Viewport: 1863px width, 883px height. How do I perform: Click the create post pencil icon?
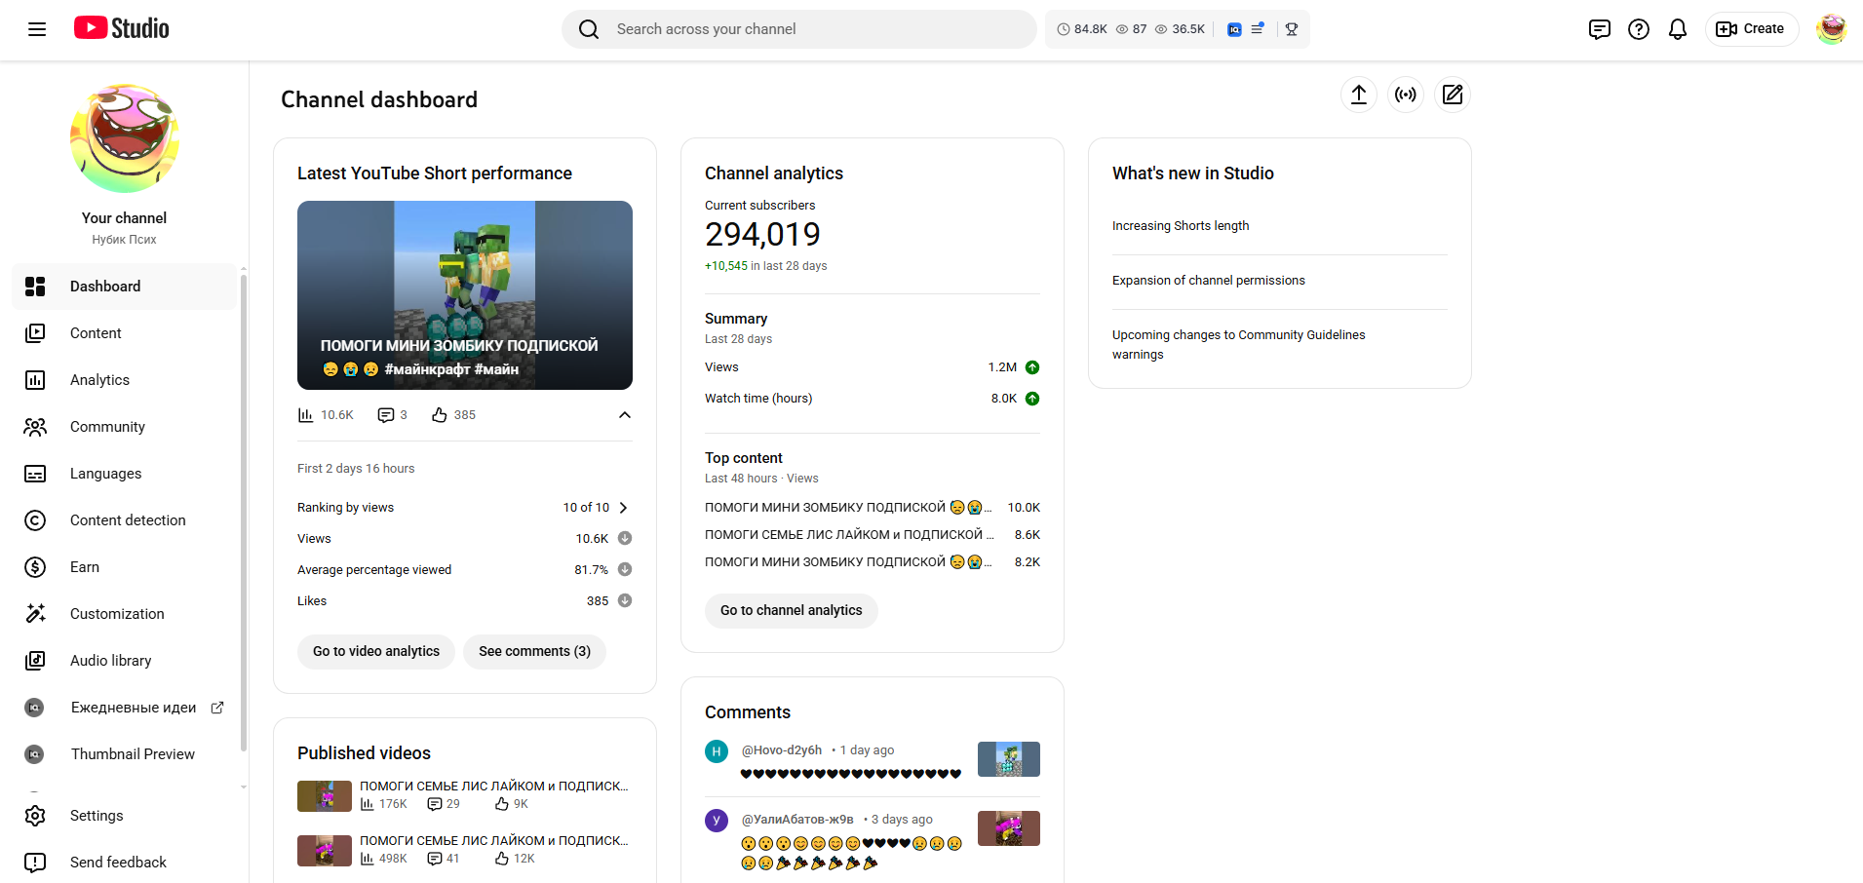(x=1452, y=95)
